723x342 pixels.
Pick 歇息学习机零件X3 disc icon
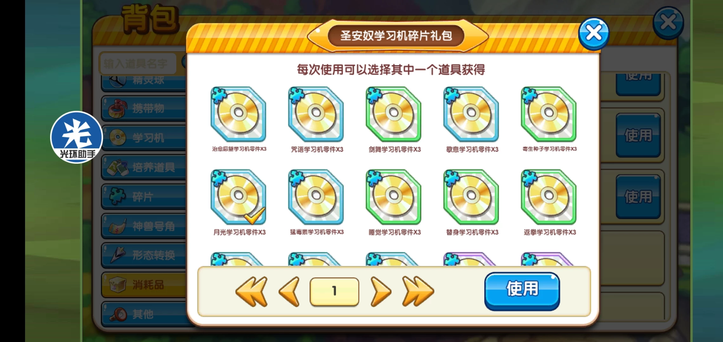471,114
